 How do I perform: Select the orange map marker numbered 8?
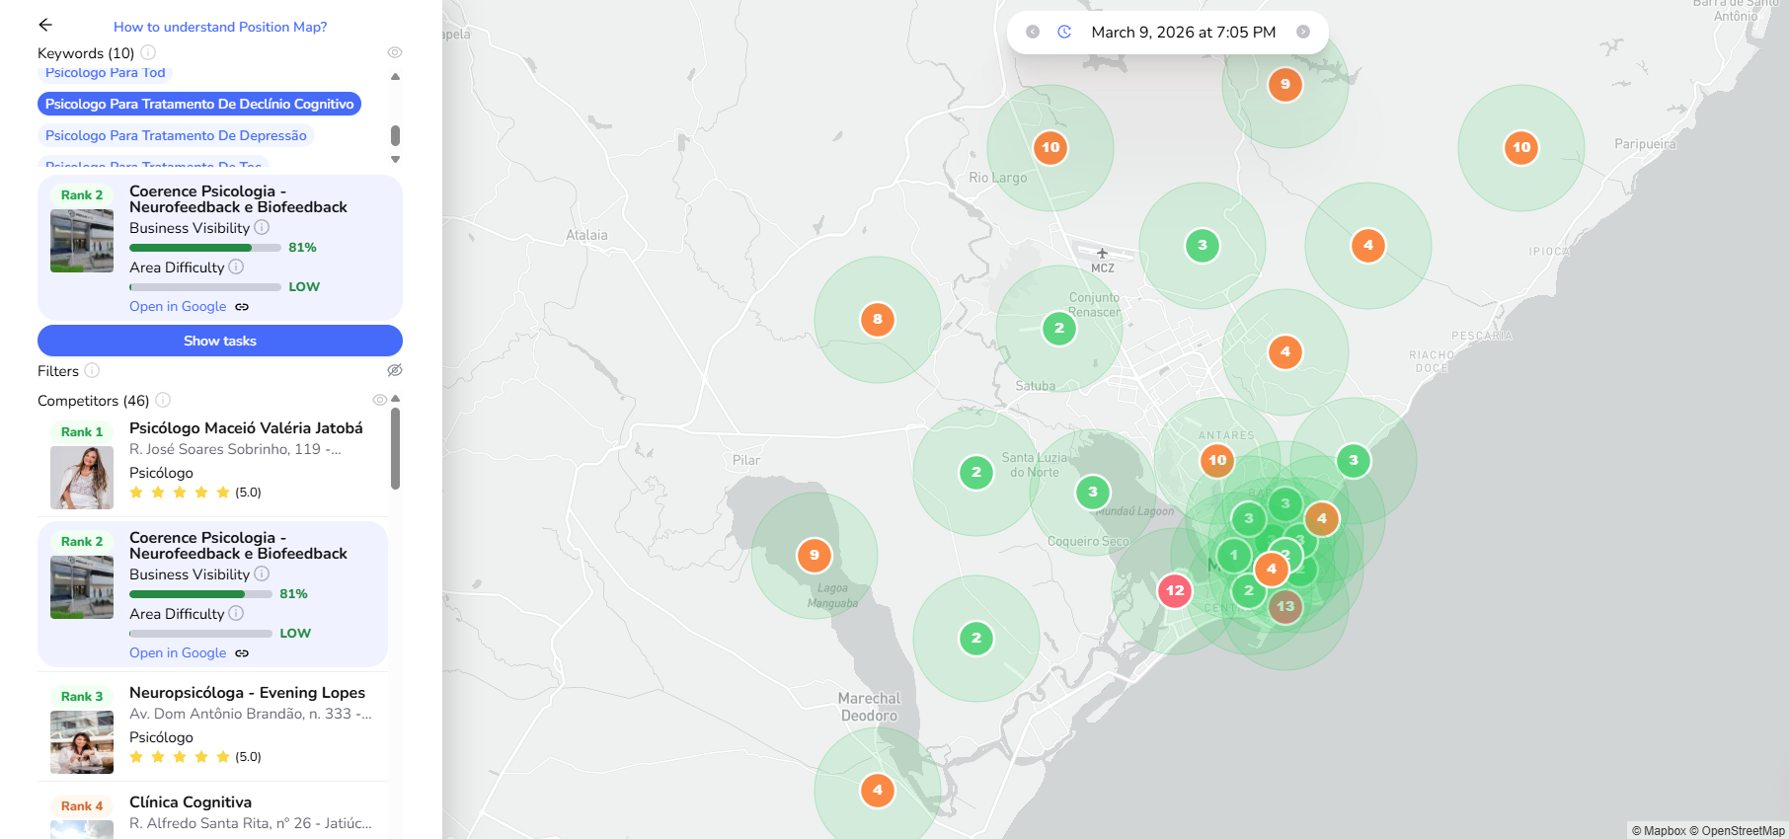tap(878, 319)
